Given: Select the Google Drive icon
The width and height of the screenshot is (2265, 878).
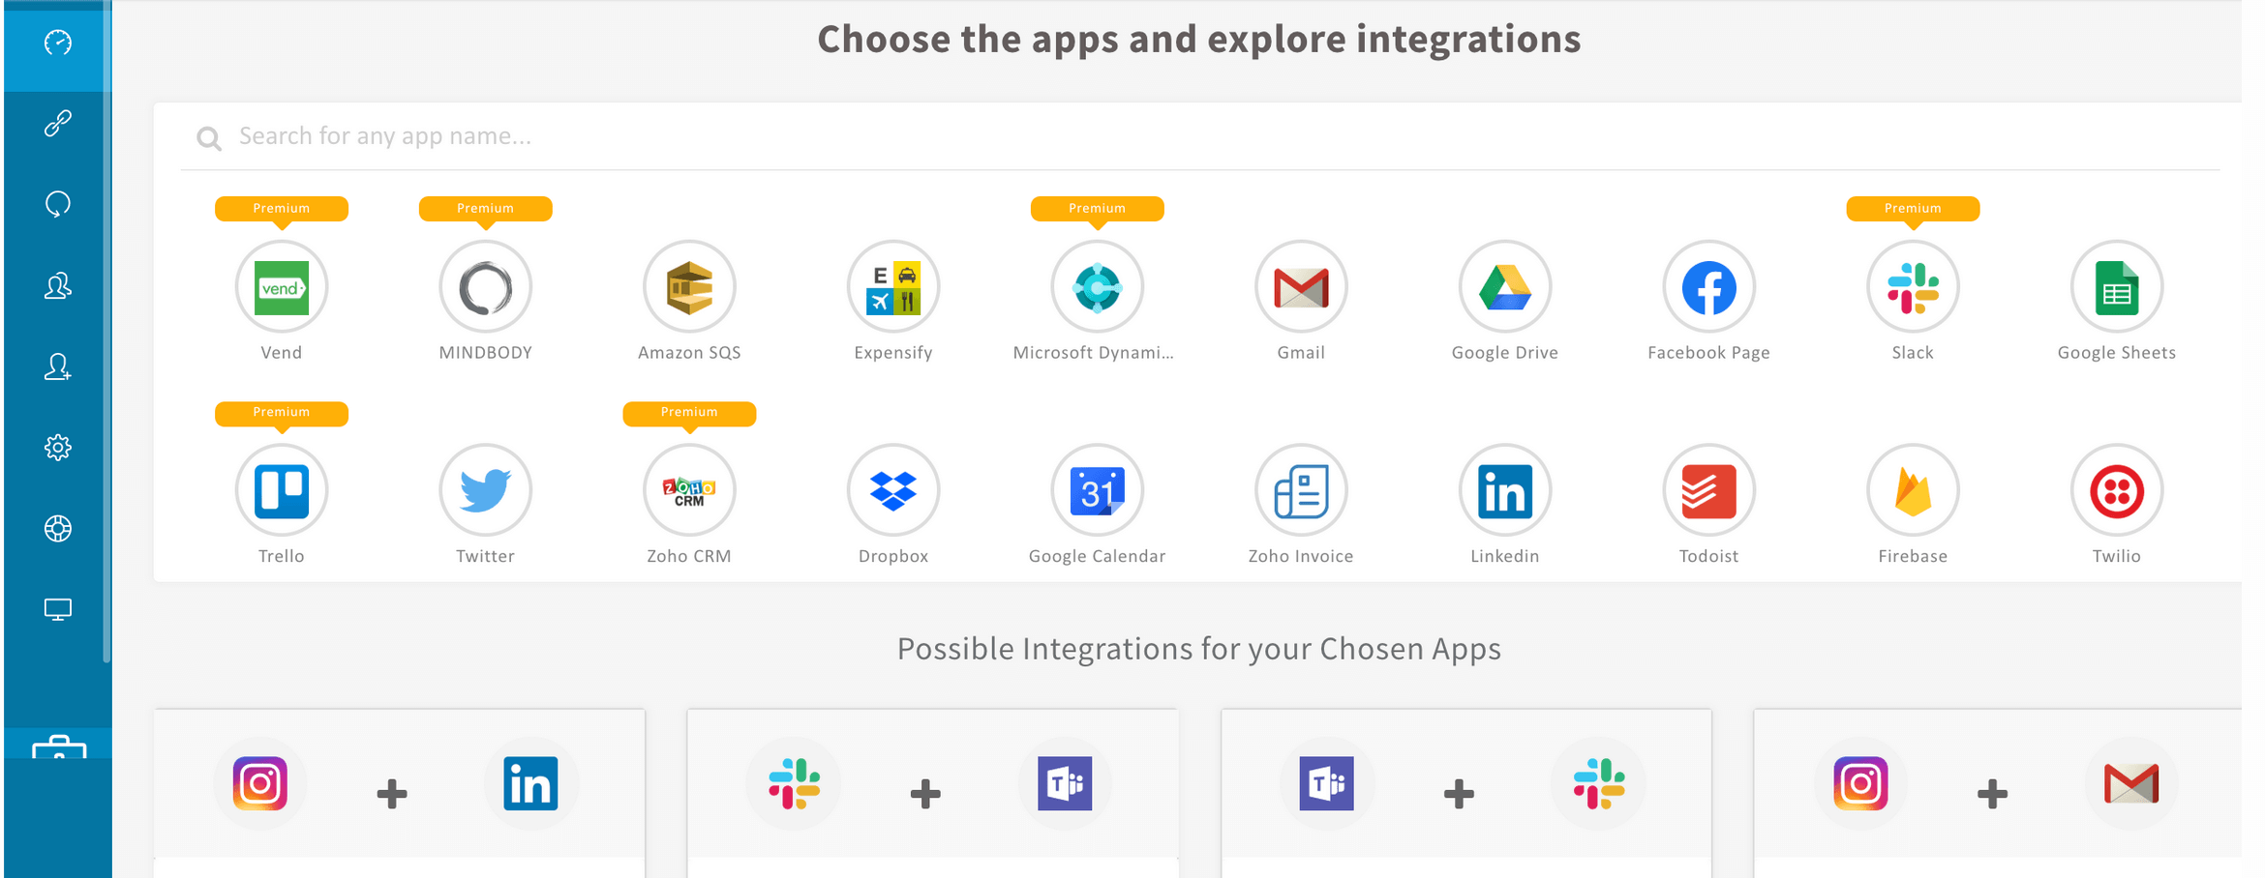Looking at the screenshot, I should [1505, 287].
